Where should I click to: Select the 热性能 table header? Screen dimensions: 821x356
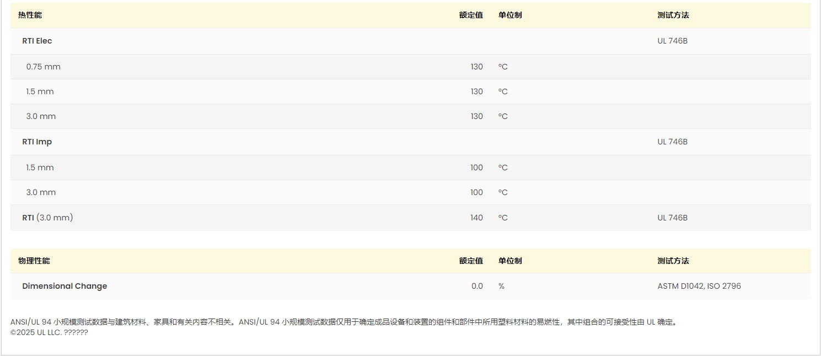(x=30, y=15)
